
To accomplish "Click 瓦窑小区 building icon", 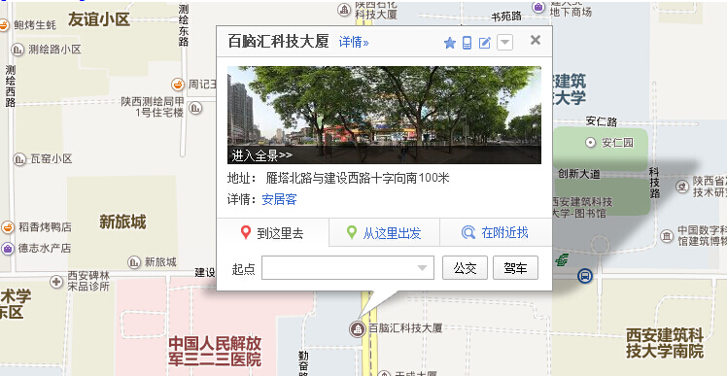I will pyautogui.click(x=19, y=159).
